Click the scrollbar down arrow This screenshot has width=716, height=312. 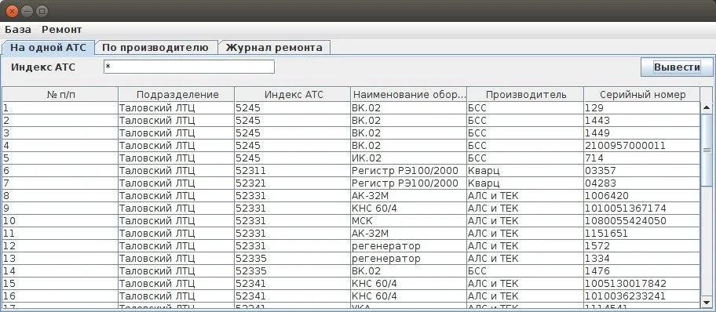[707, 303]
